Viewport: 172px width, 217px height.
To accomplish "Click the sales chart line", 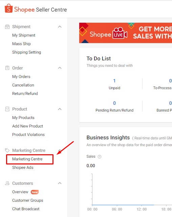I will point(123,205).
